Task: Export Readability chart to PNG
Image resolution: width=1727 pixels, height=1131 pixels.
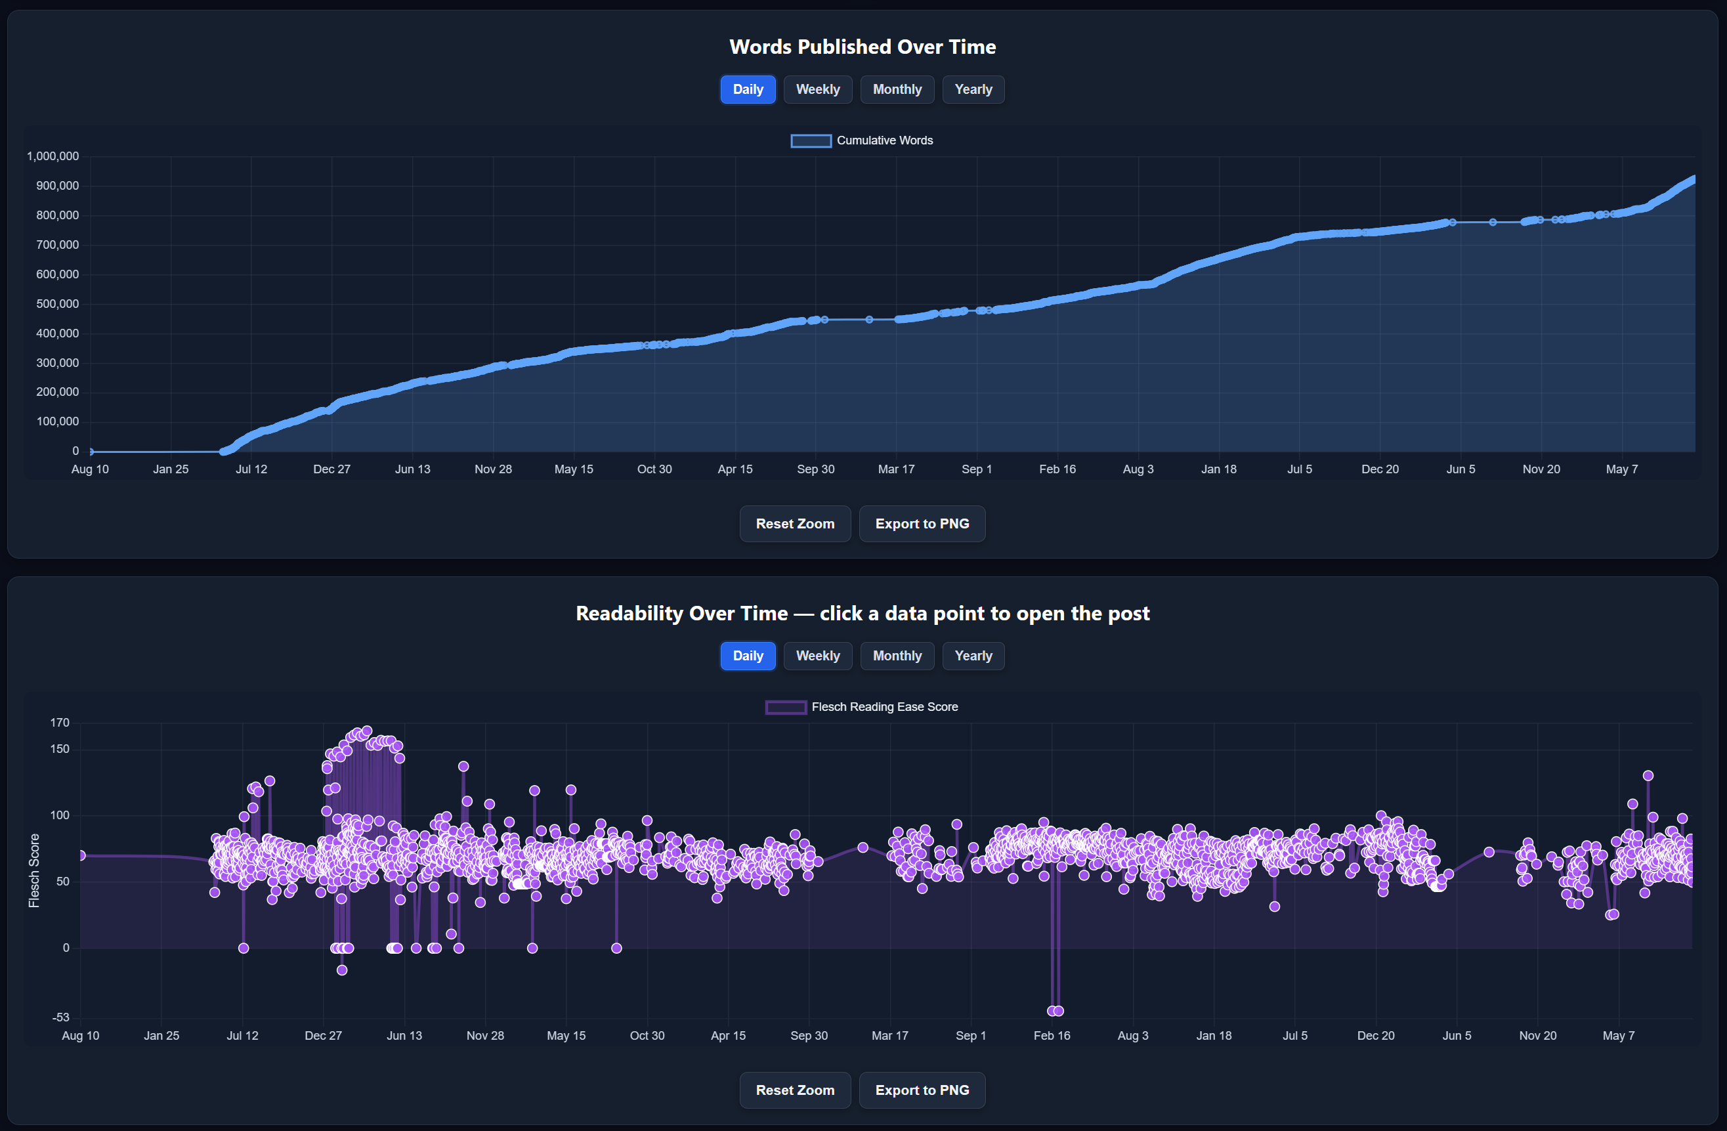Action: pyautogui.click(x=922, y=1090)
